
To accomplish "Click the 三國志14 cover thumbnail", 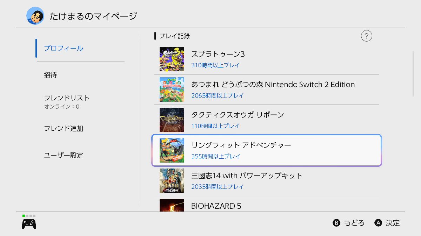I will [172, 181].
